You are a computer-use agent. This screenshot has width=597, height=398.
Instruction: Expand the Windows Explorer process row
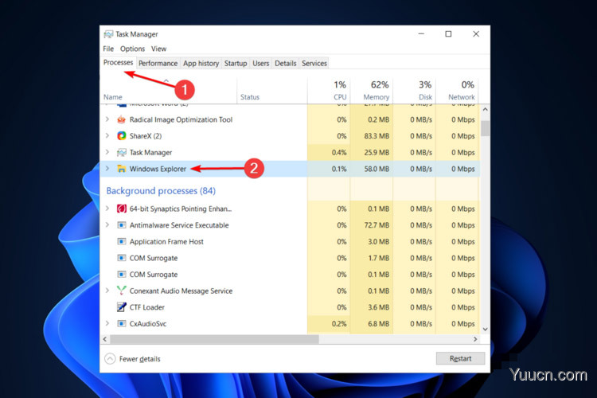tap(107, 169)
